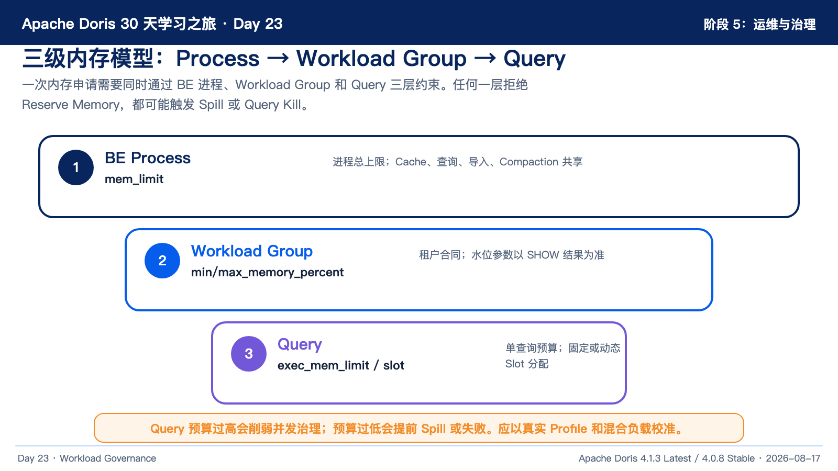
Task: Select the 'Workload Group' card heading
Action: click(x=252, y=251)
